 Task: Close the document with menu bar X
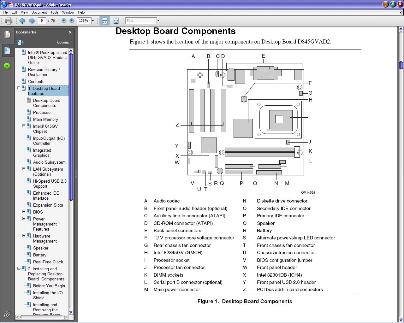point(401,13)
